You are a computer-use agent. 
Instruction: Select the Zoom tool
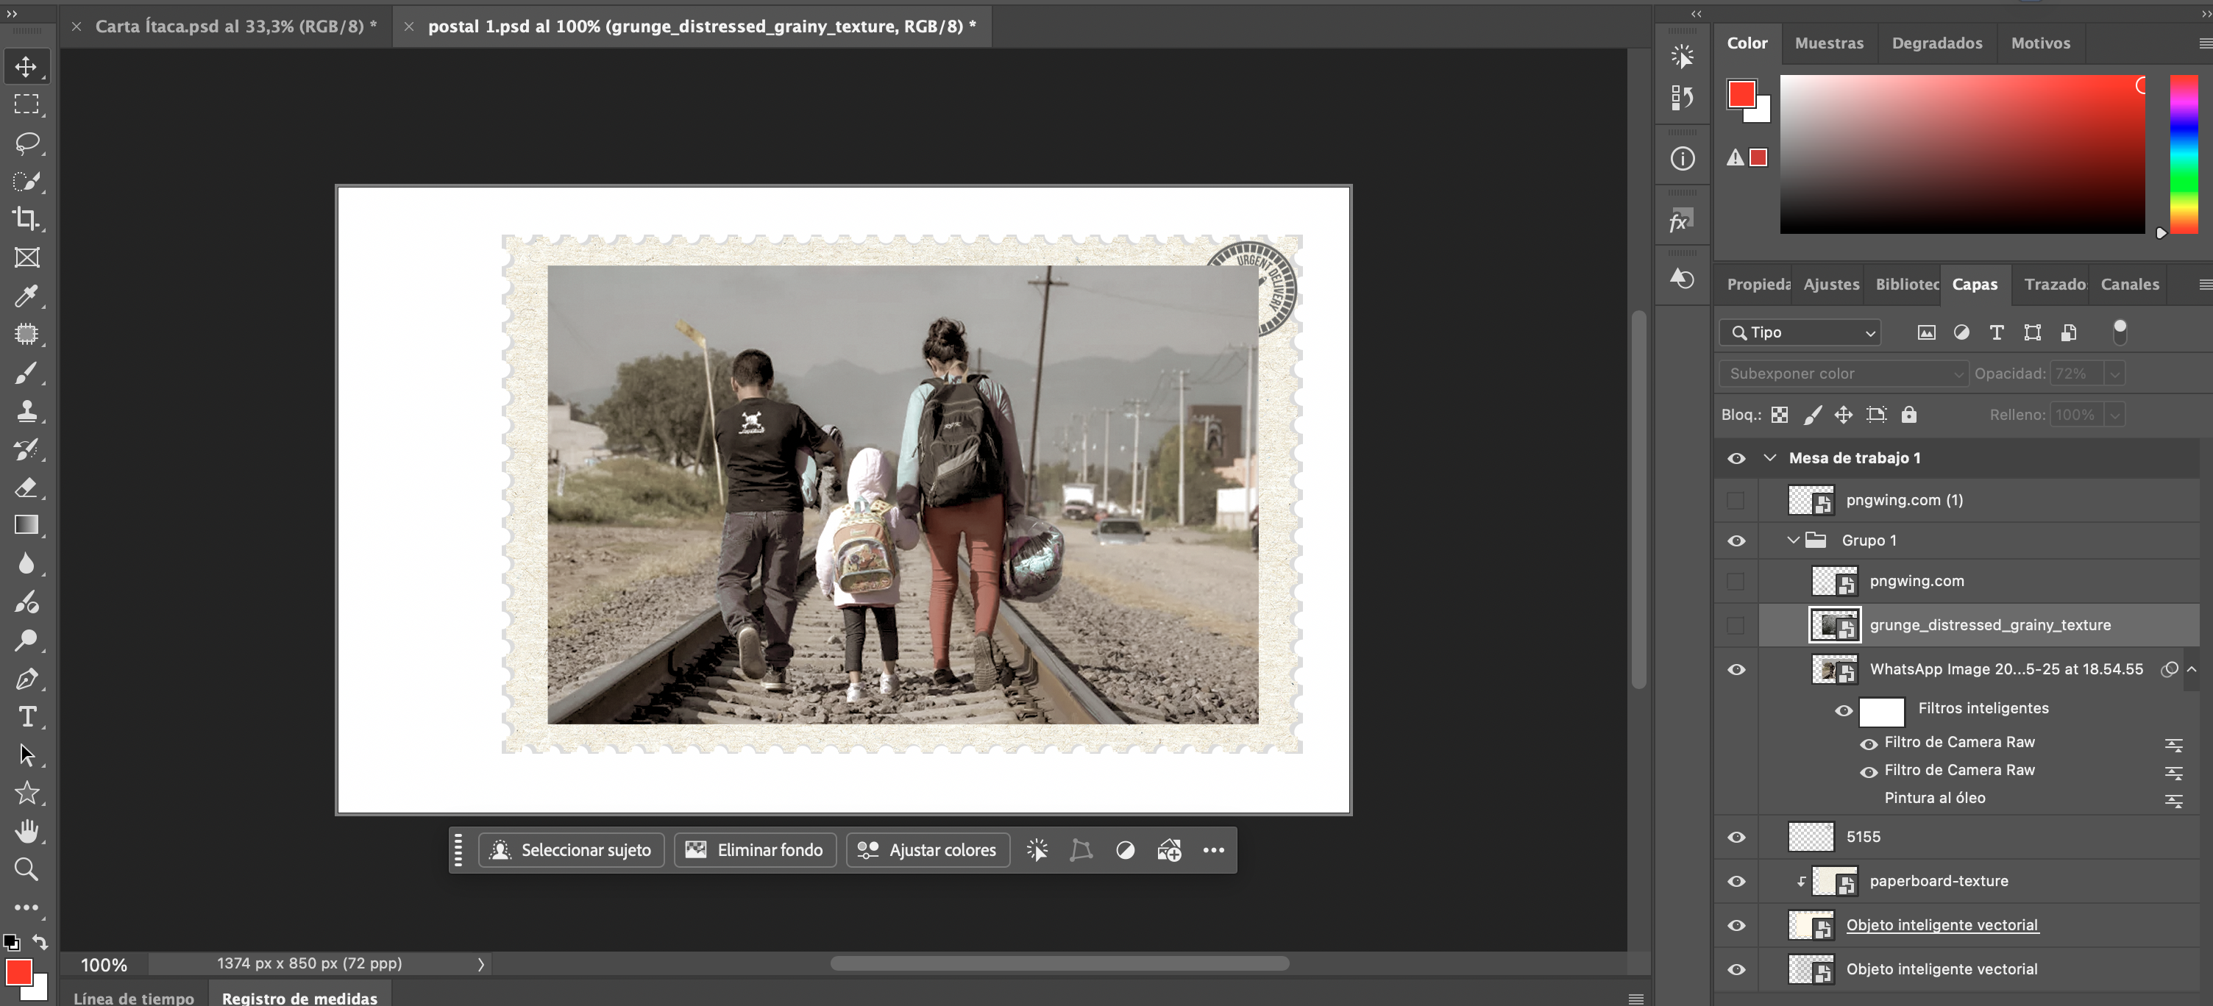pos(26,869)
